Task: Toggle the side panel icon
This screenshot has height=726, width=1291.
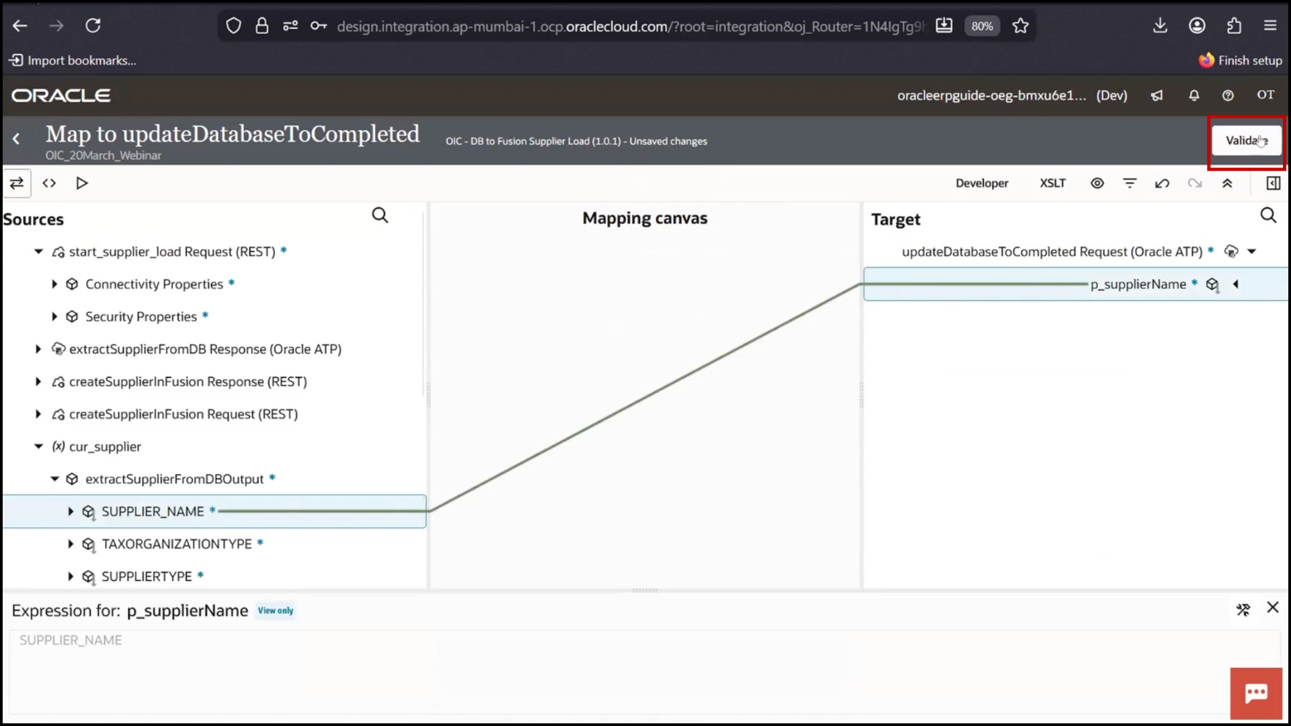Action: point(1273,183)
